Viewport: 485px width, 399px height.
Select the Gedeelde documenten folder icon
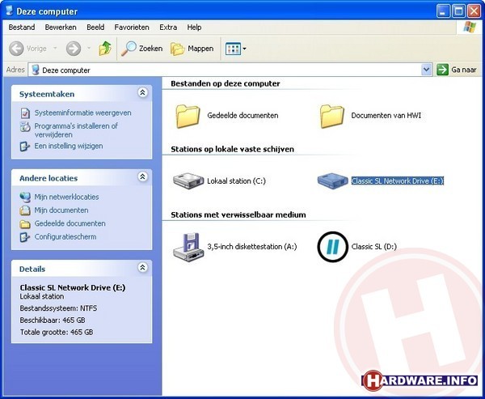[x=188, y=117]
